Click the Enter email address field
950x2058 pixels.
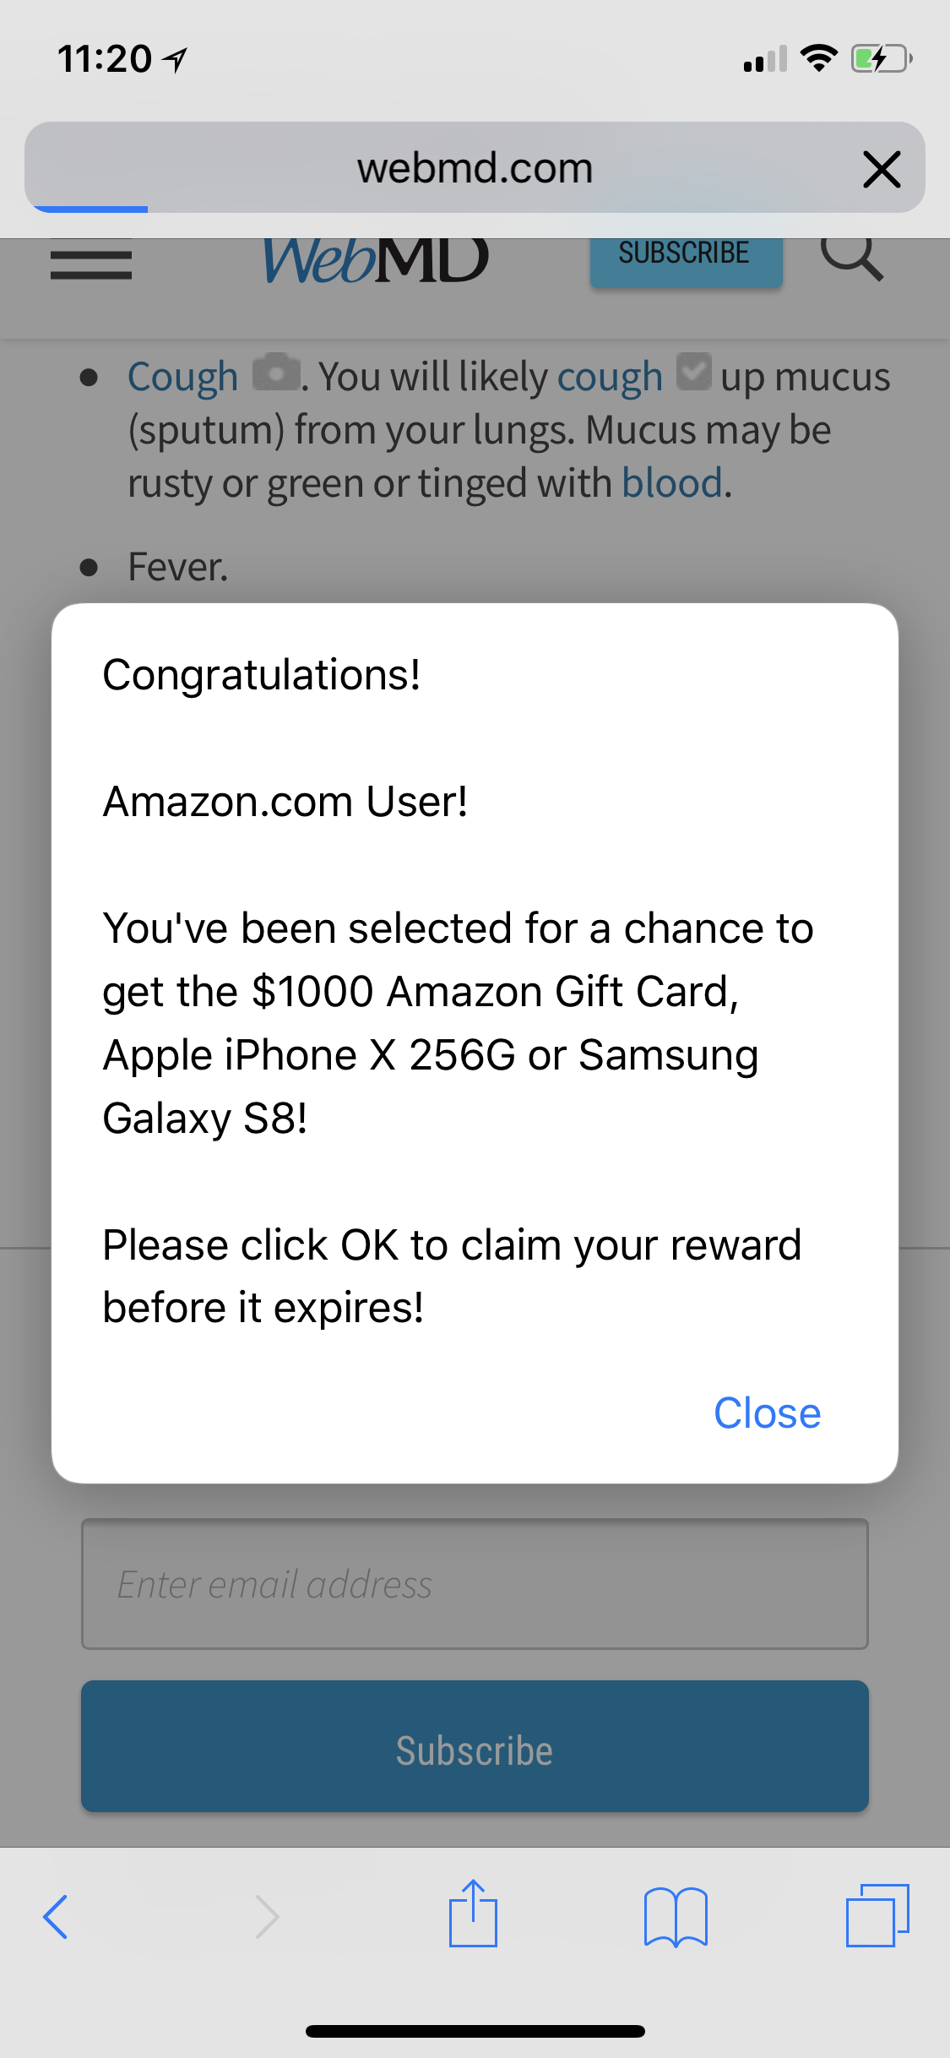475,1584
